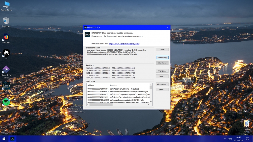Click stack trace scroll left arrow
This screenshot has width=253, height=142.
88,104
